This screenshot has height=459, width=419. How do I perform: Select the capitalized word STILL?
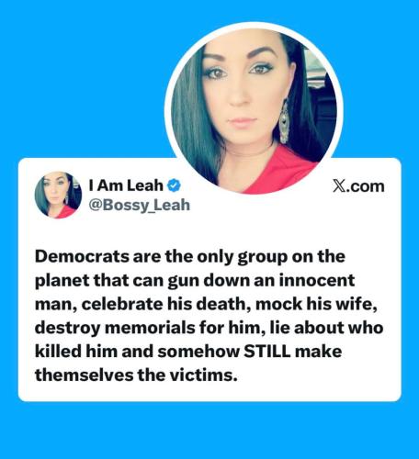pyautogui.click(x=266, y=352)
